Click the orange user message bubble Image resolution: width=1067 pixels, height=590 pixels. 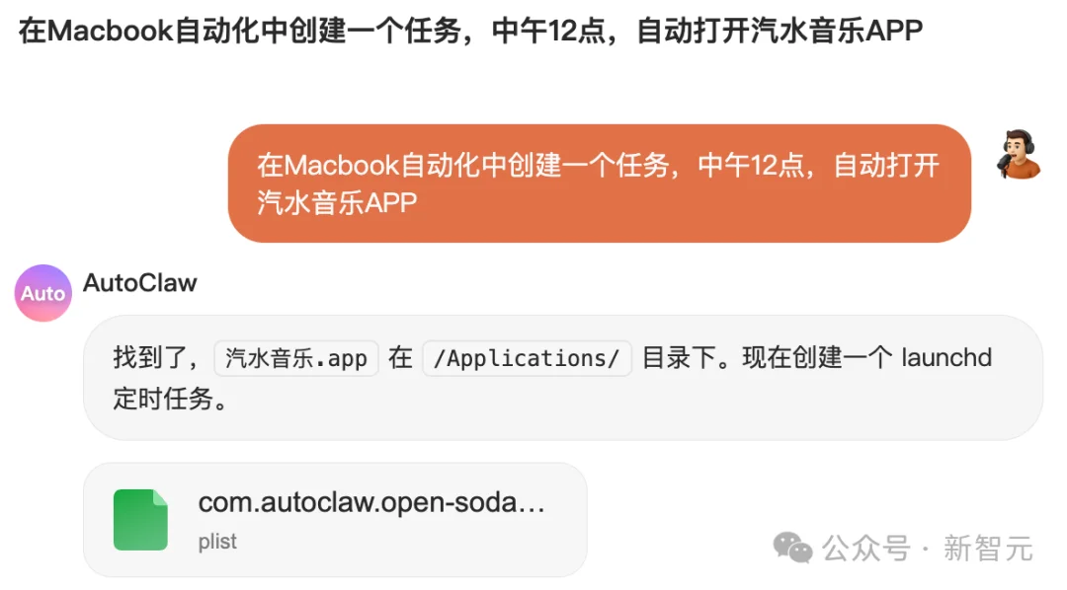coord(599,184)
